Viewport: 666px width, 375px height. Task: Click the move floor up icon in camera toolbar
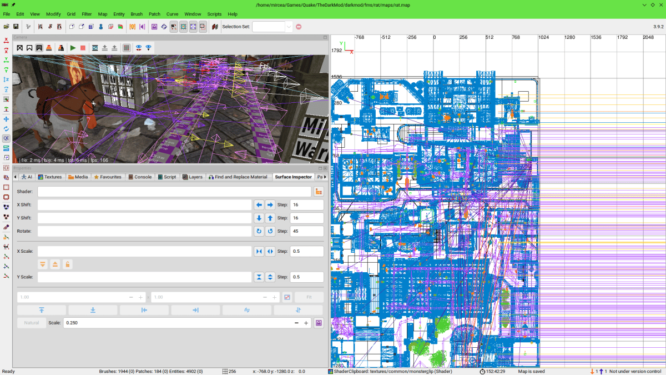(114, 48)
